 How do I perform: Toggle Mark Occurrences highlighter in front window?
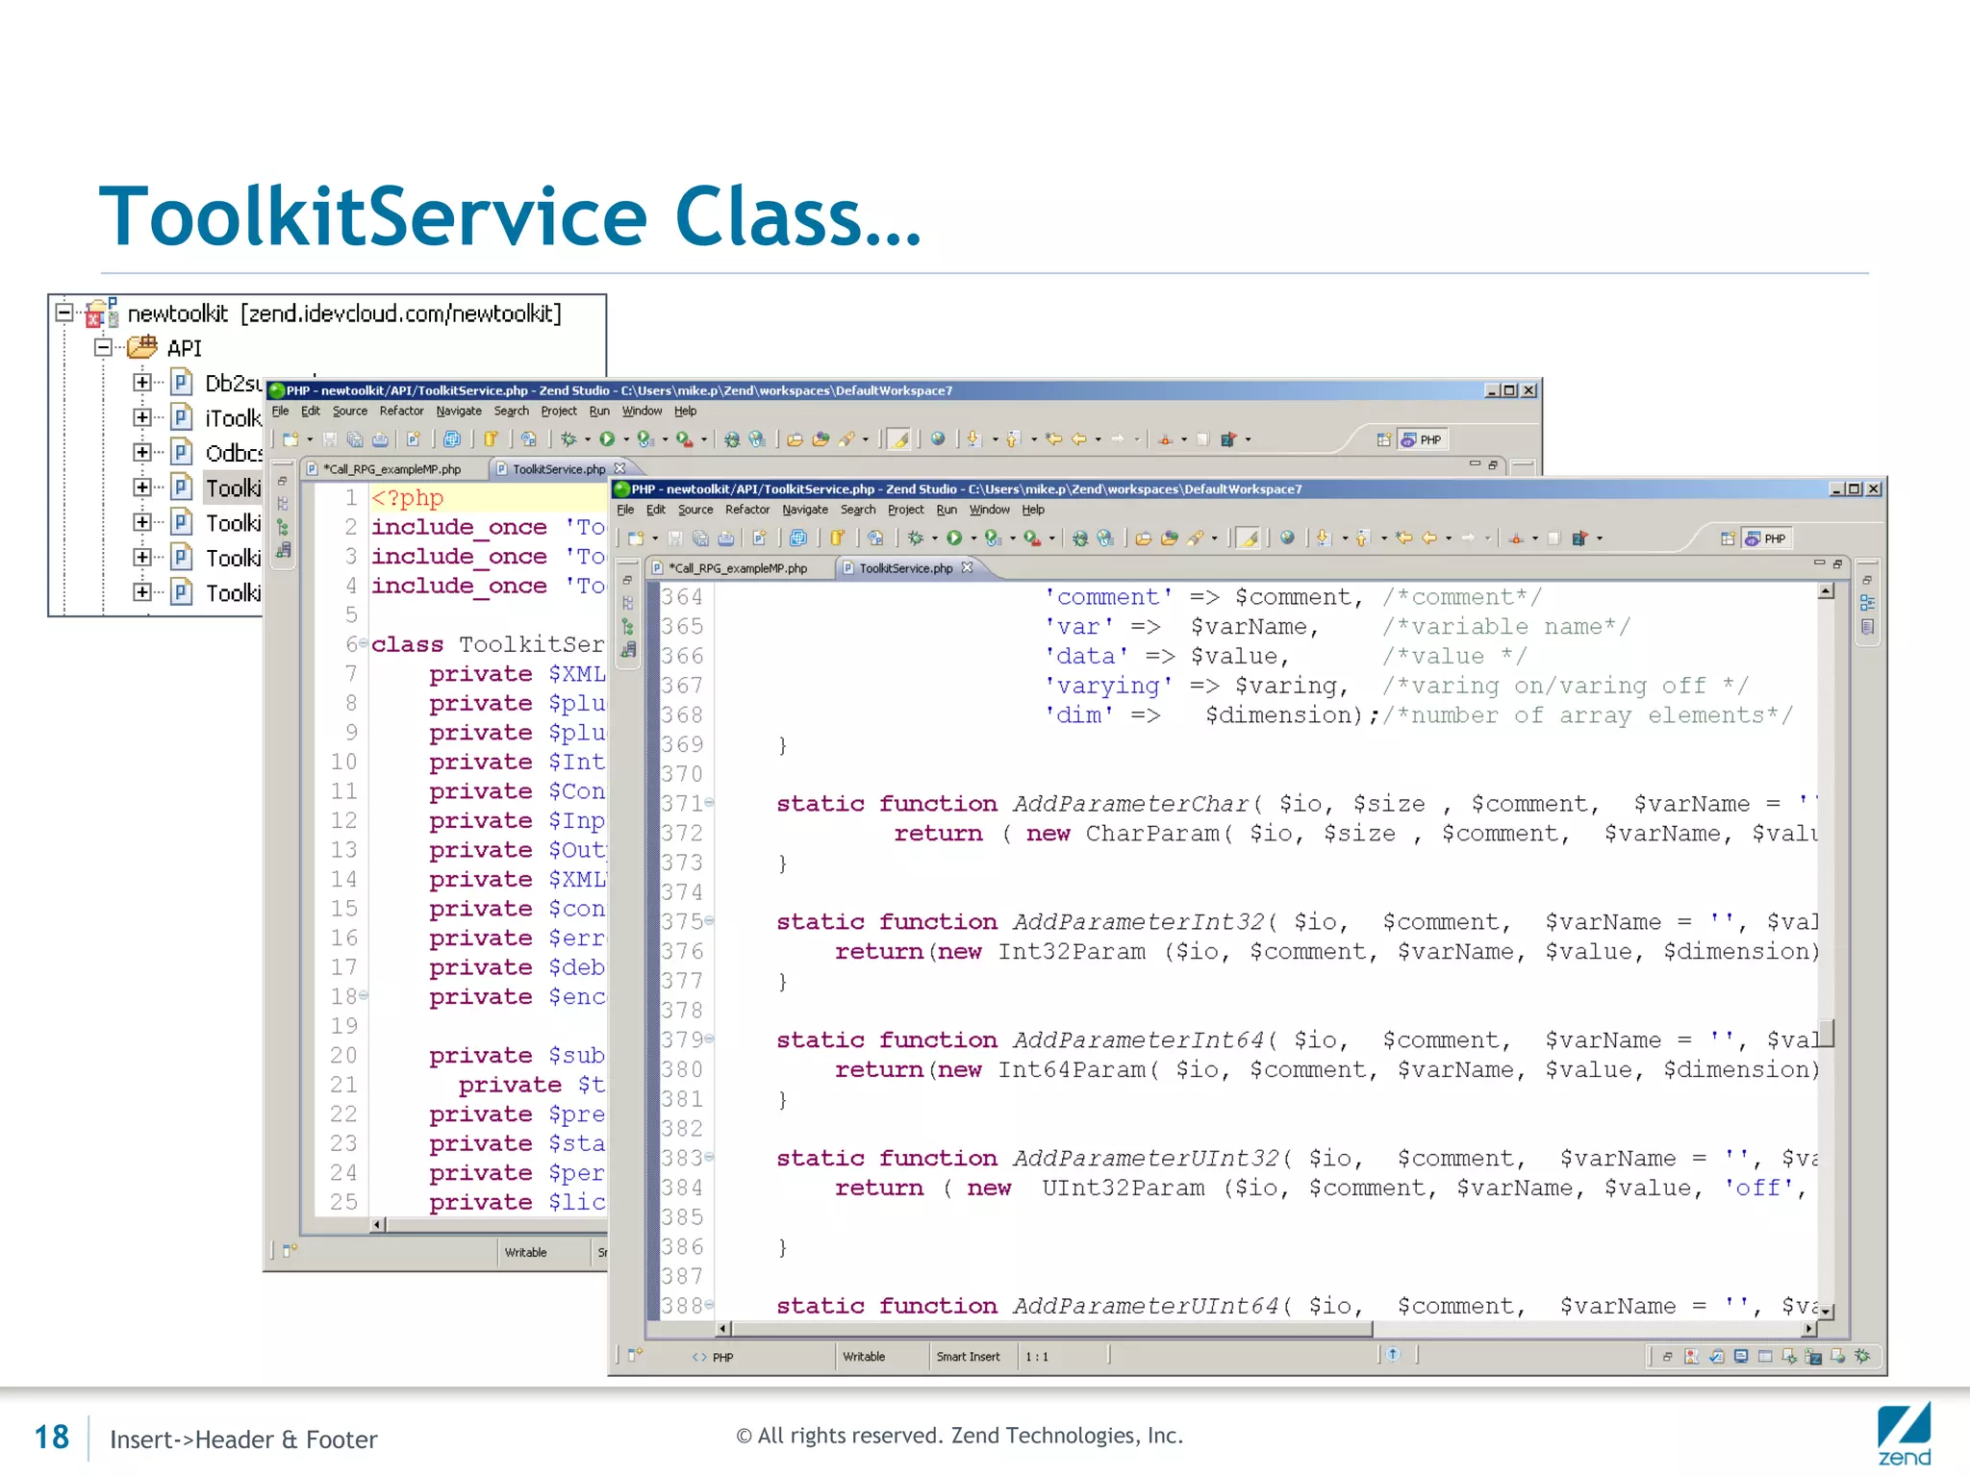click(1249, 538)
